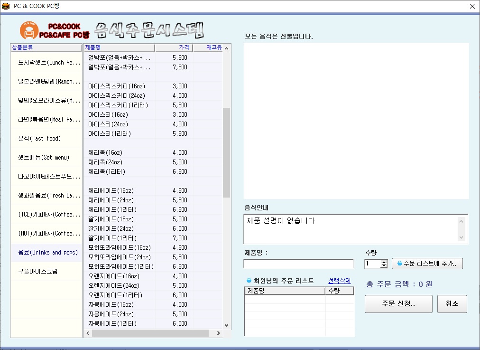Select 오렌지에이드(1리터) item
This screenshot has width=480, height=350.
153,295
